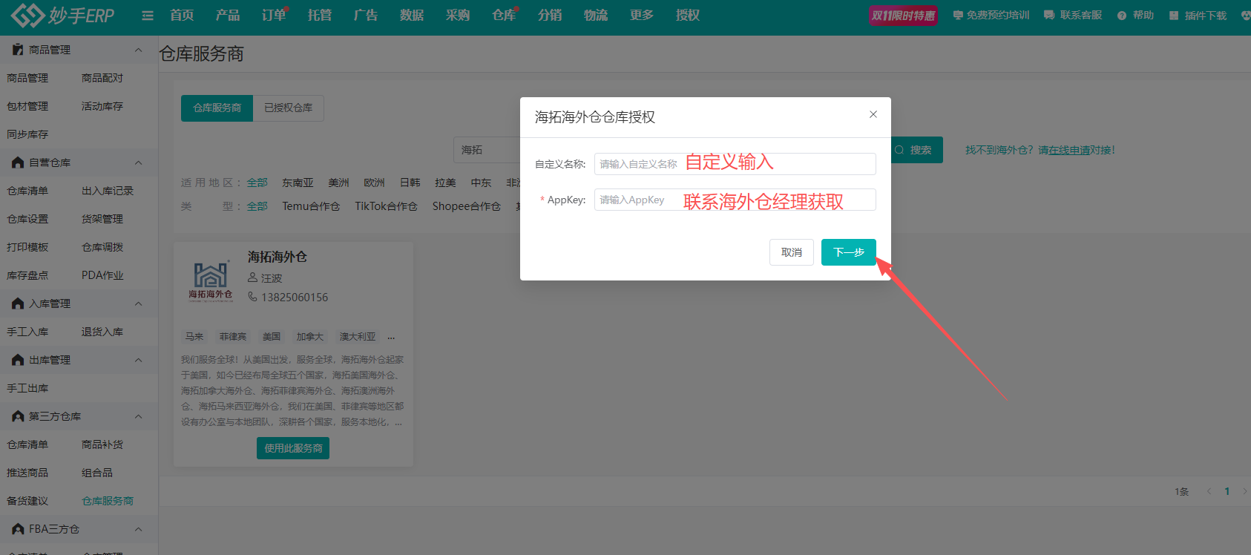
Task: Click the FBA三方仓 house icon
Action: [x=18, y=529]
